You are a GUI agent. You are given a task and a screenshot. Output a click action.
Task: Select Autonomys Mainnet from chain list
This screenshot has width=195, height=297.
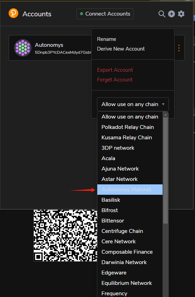tap(130, 190)
